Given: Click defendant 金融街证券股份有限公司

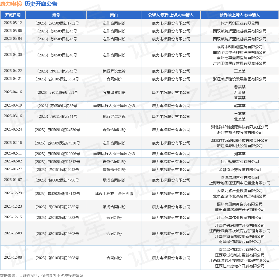Looking at the screenshot, I should click(240, 170).
